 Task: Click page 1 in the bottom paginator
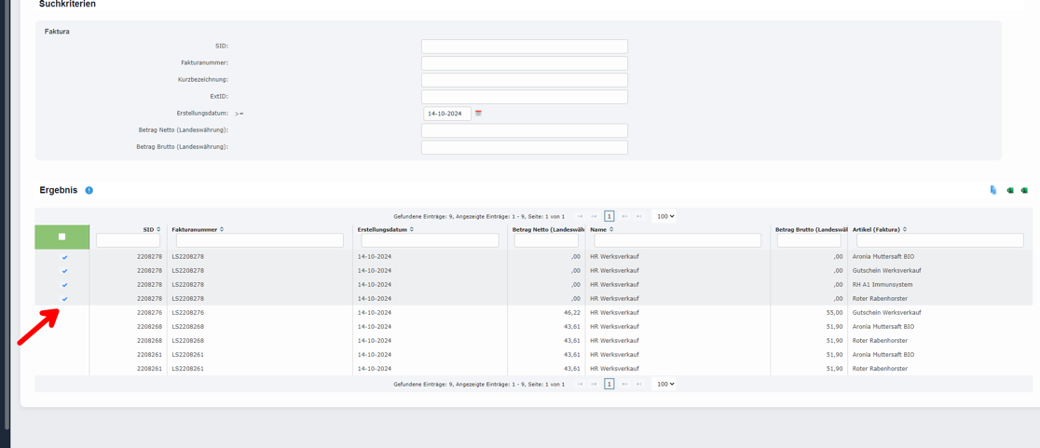click(609, 384)
